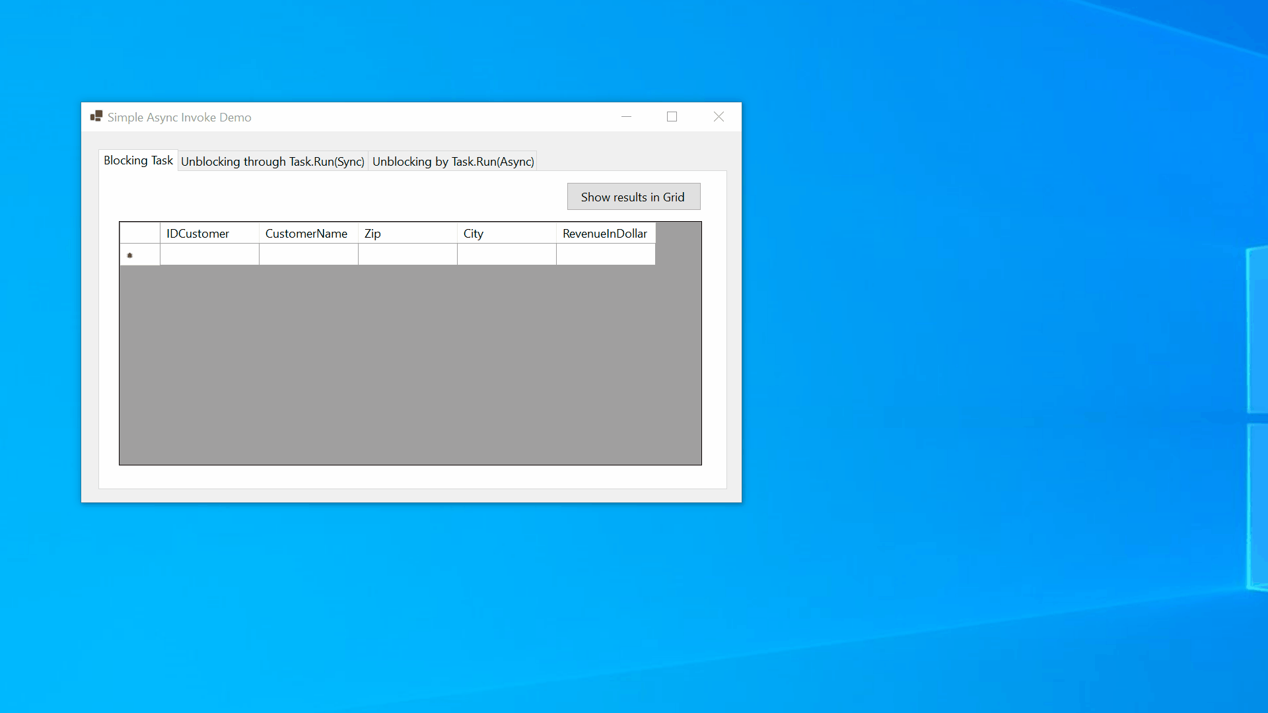
Task: Minimize the Simple Async Invoke Demo window
Action: [x=626, y=117]
